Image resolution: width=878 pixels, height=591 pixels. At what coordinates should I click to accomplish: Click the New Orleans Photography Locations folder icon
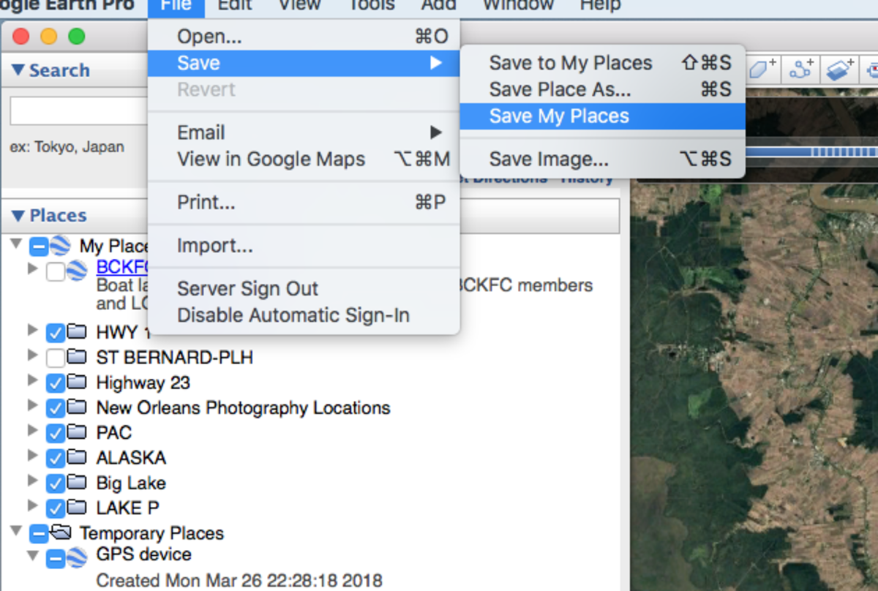coord(77,407)
